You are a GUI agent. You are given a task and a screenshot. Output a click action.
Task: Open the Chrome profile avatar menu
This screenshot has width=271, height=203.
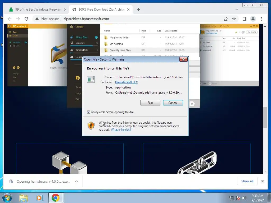point(253,19)
